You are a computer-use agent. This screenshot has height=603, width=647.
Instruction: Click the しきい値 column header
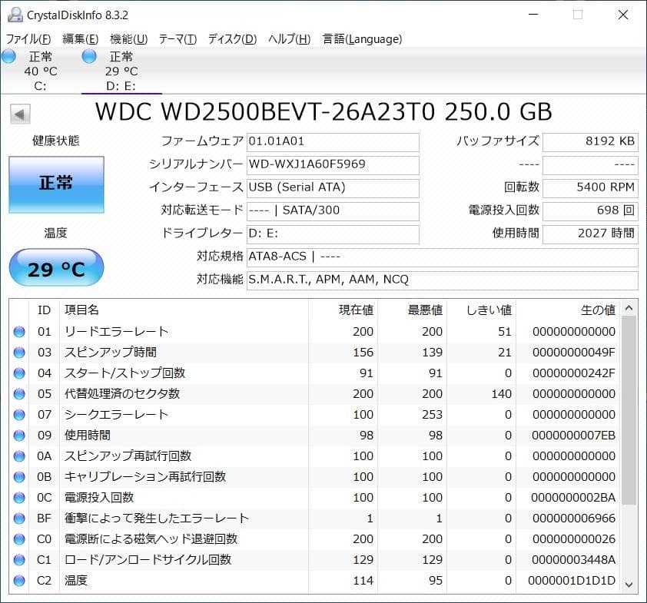click(x=481, y=310)
